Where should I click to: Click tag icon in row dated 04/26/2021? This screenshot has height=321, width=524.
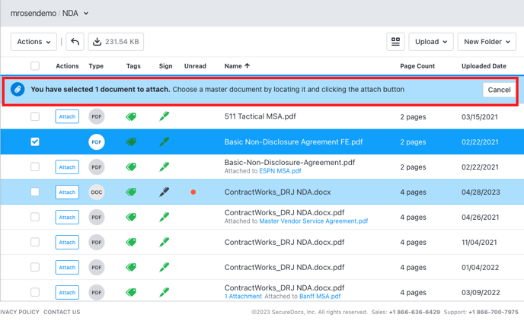tap(131, 218)
